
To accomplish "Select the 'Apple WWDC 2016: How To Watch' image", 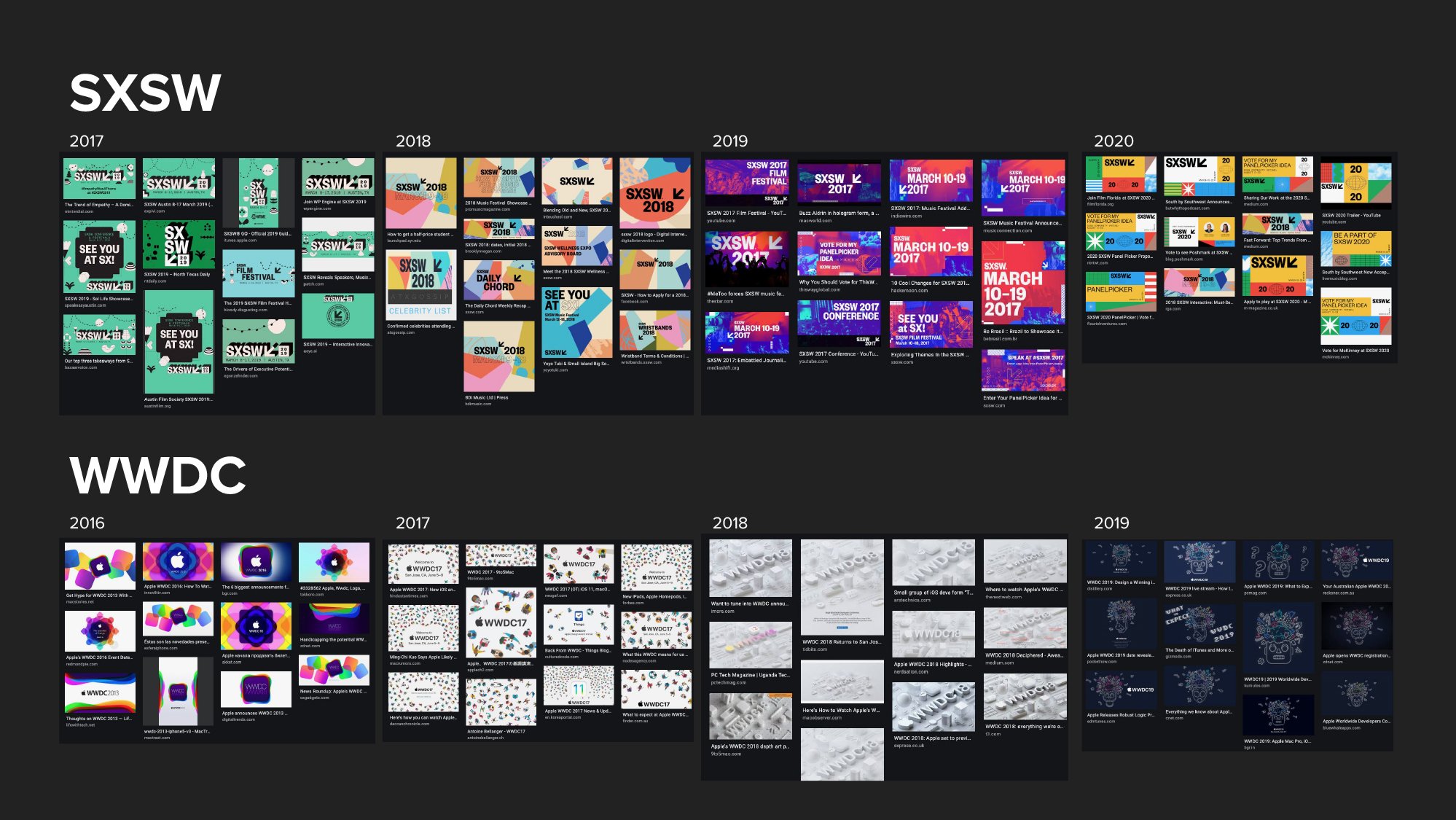I will [x=178, y=562].
